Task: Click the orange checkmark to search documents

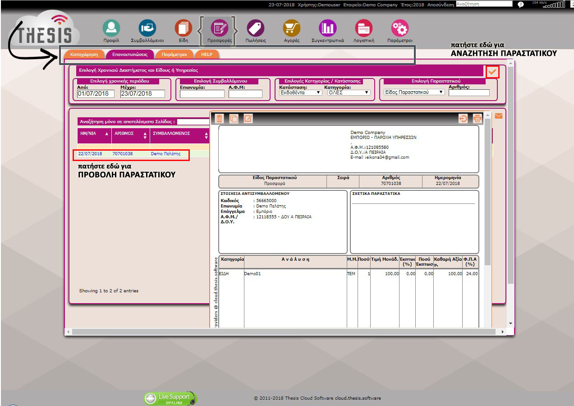Action: coord(492,72)
